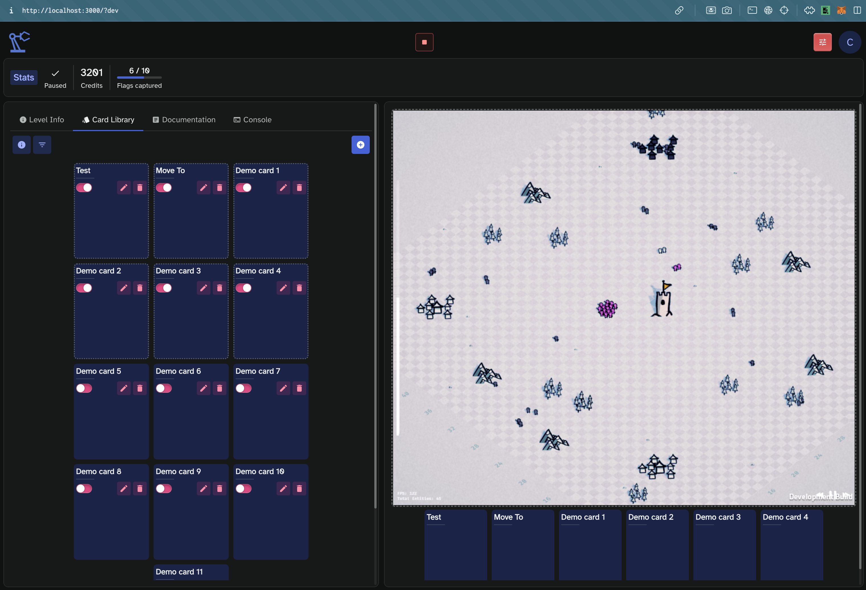
Task: Select Demo card 2 in the hand below the game view
Action: (x=657, y=545)
